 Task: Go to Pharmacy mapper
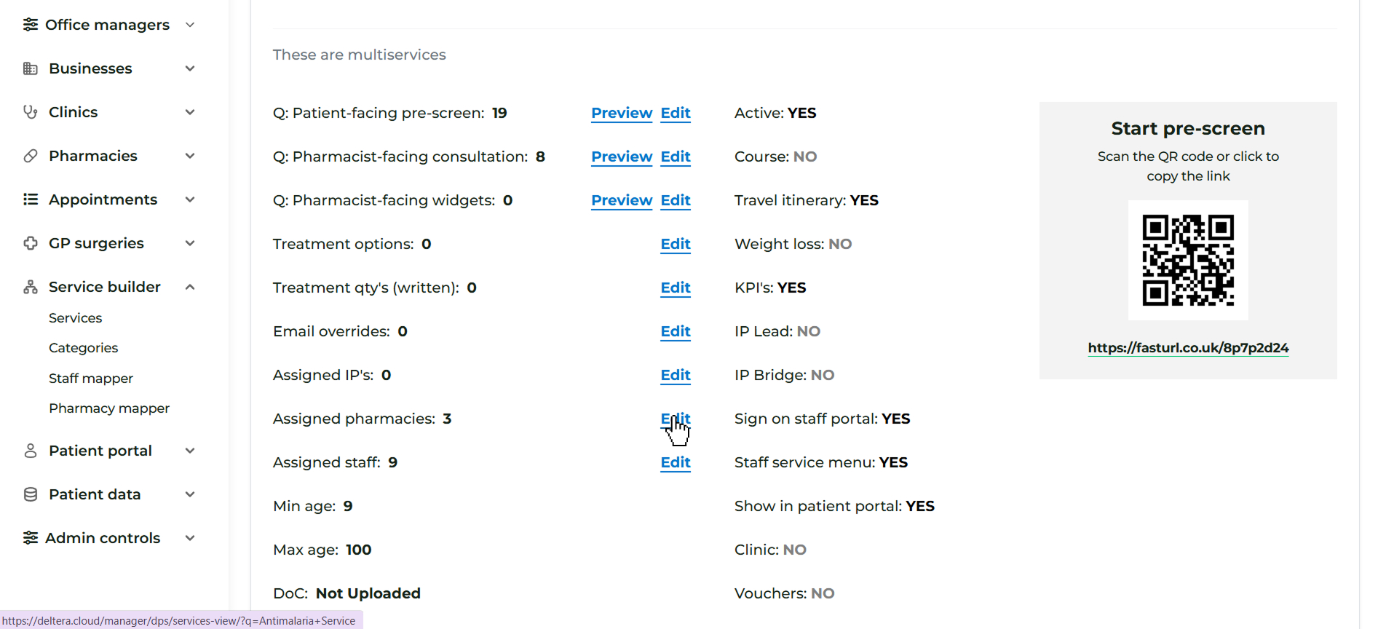(109, 408)
